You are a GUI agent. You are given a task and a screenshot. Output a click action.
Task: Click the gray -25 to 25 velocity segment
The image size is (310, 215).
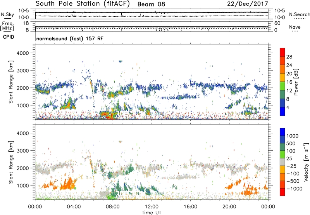coord(282,162)
